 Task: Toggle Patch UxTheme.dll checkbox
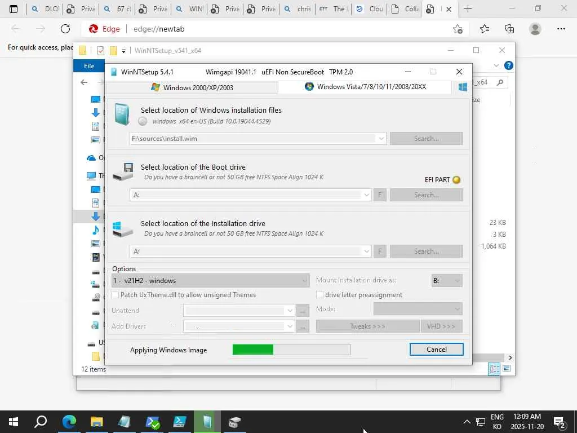pyautogui.click(x=115, y=294)
